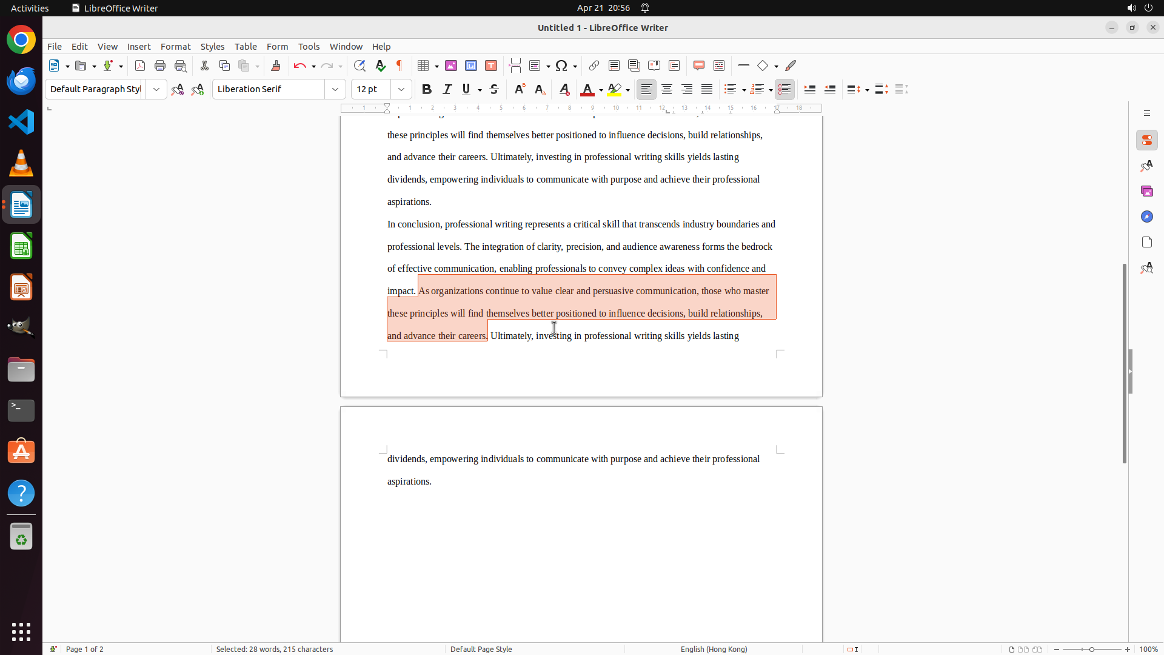Click the Export as PDF icon

pos(140,65)
